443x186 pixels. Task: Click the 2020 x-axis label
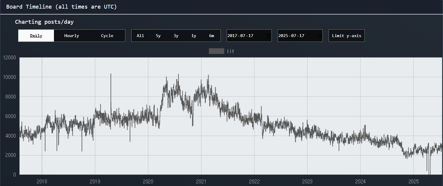(148, 182)
